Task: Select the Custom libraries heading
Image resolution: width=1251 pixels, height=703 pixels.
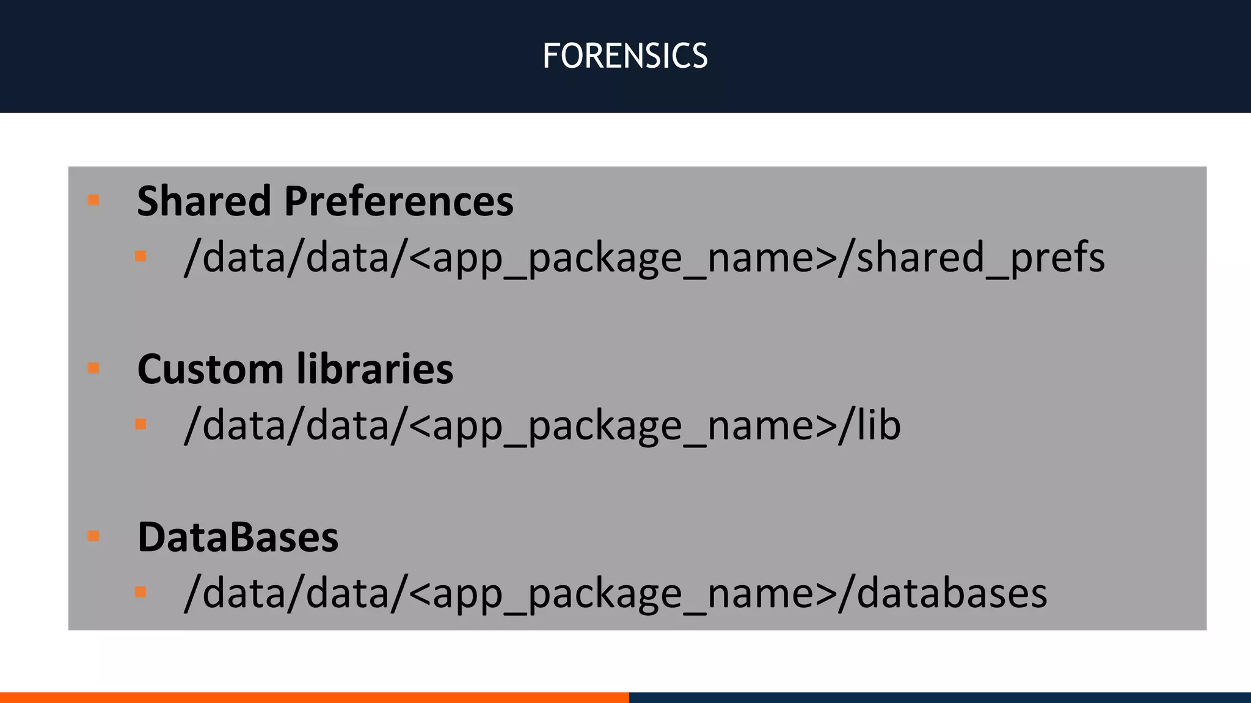Action: (x=295, y=369)
